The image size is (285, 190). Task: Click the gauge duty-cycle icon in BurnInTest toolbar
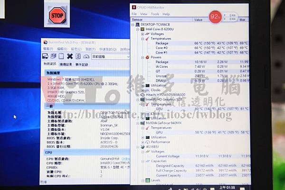click(x=86, y=57)
